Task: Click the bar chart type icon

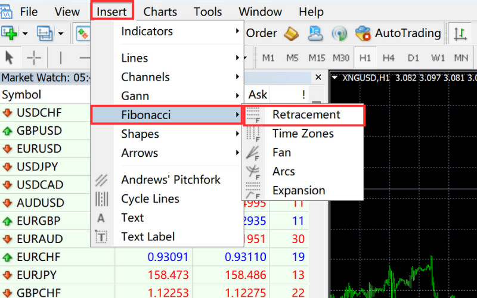Action: click(459, 33)
